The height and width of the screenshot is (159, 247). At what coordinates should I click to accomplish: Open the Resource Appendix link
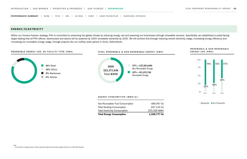[x=135, y=16]
